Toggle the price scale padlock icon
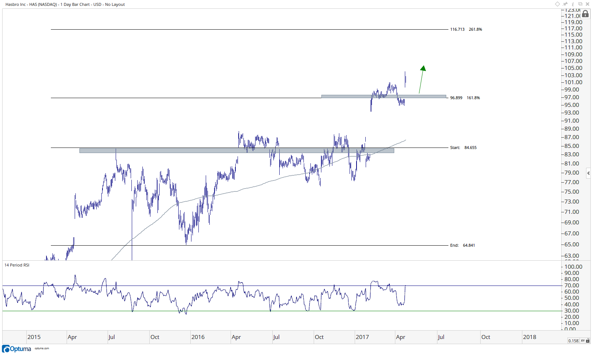The width and height of the screenshot is (593, 354). (x=585, y=14)
